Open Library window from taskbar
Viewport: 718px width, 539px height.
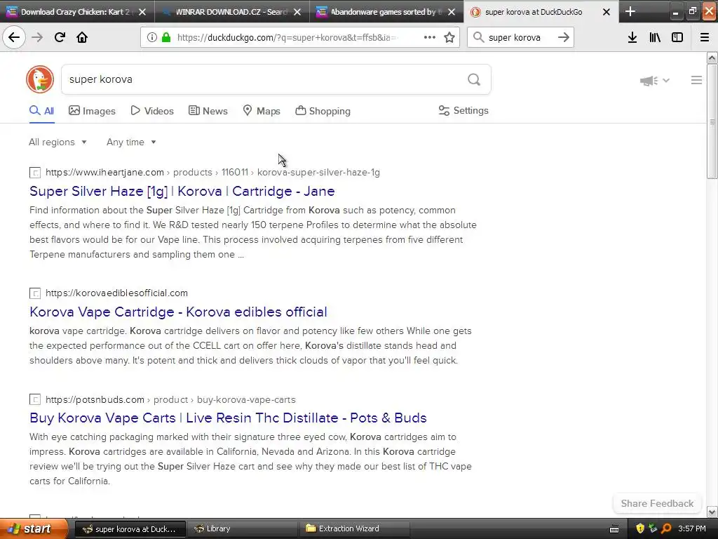coord(242,528)
